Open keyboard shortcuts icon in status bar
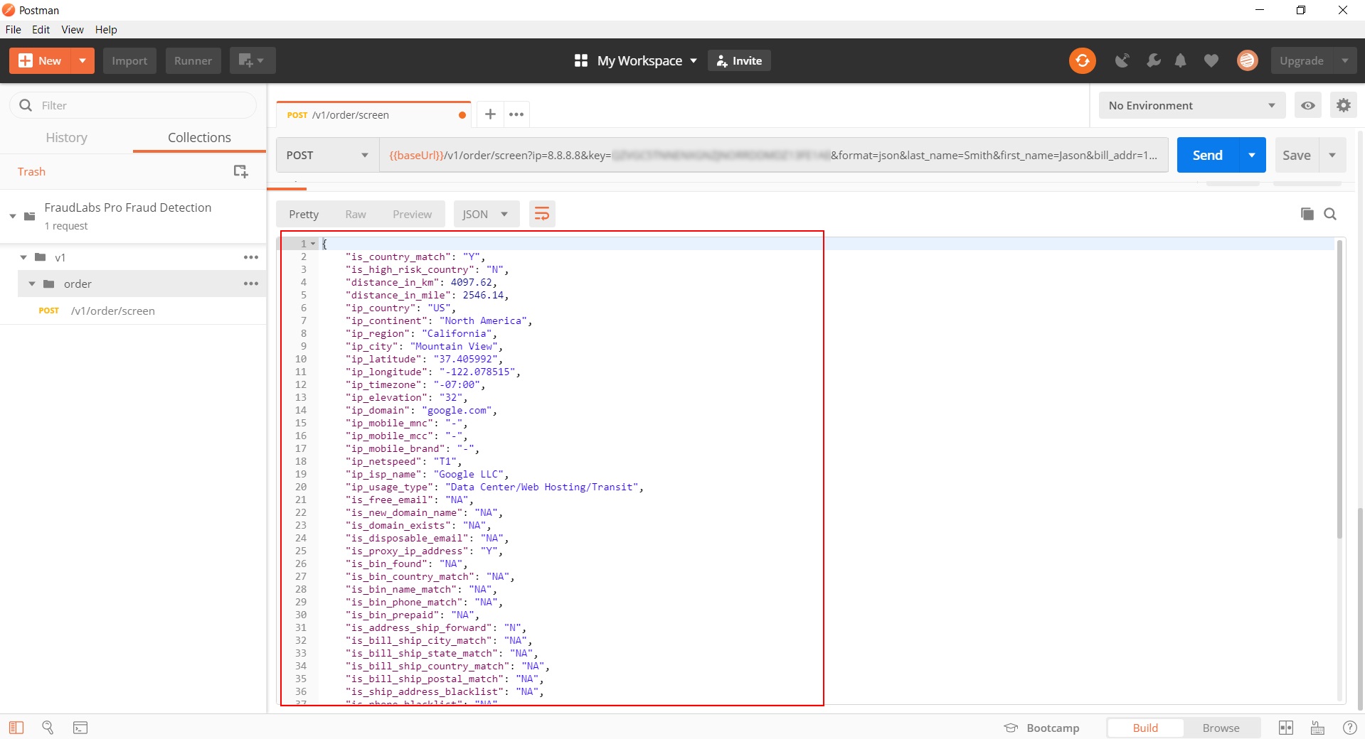The image size is (1365, 739). point(1317,728)
